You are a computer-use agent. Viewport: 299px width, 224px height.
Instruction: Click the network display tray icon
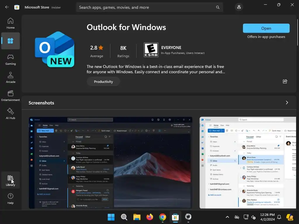click(246, 217)
